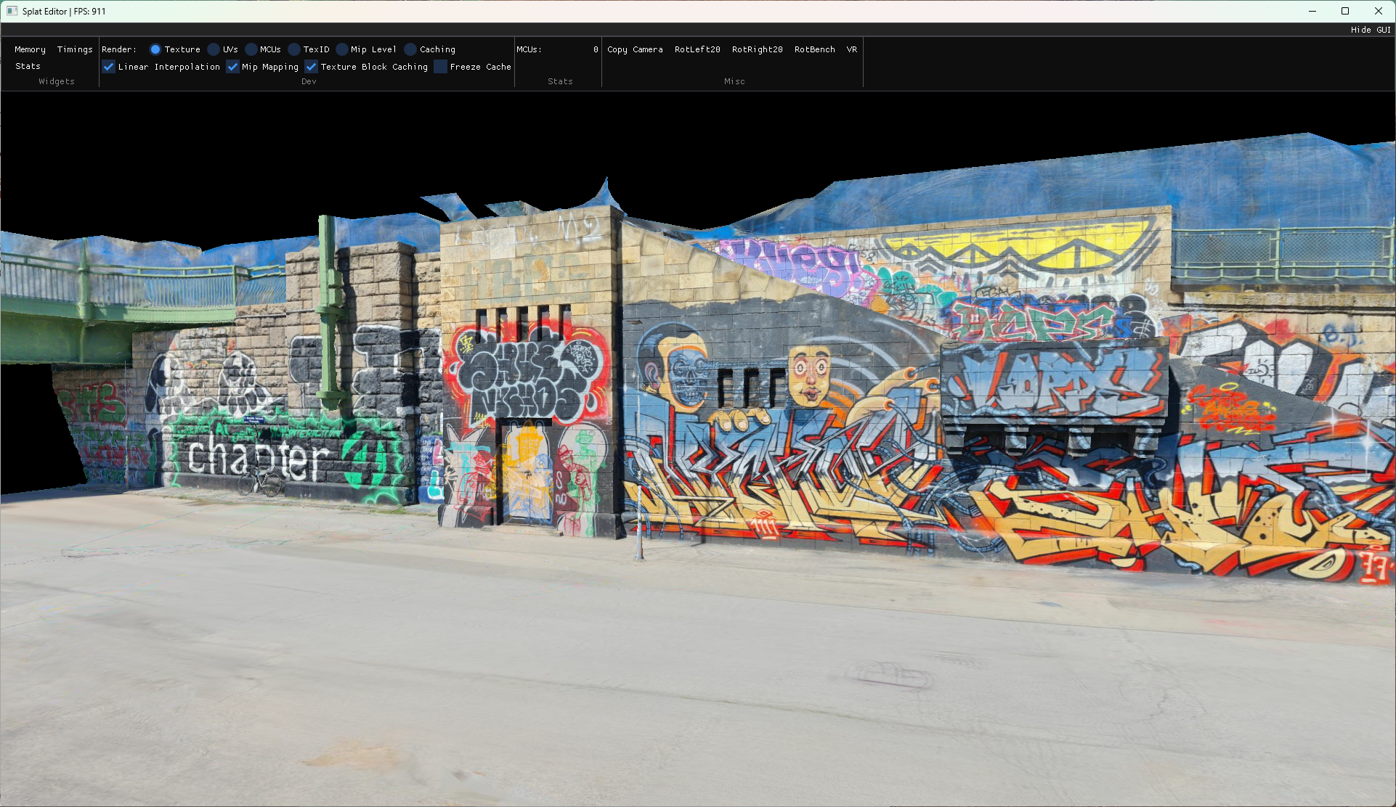Enable the Freeze Cache checkbox
This screenshot has height=807, width=1396.
click(x=441, y=67)
